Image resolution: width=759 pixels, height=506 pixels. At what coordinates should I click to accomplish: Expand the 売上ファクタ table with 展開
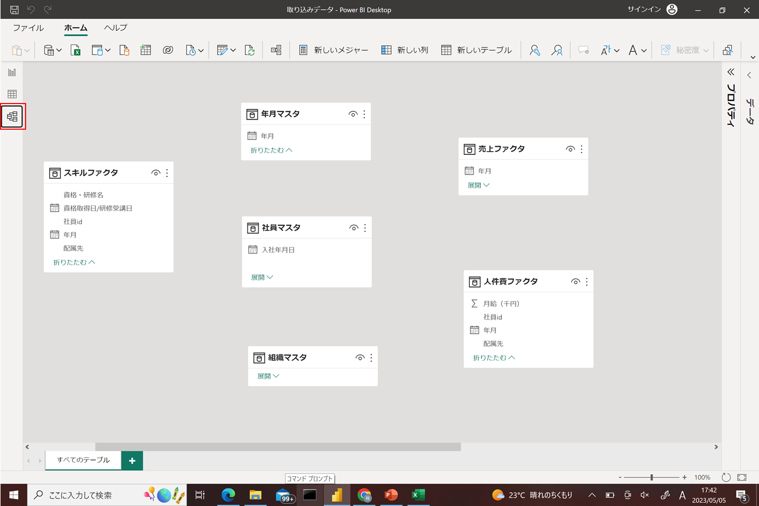click(x=478, y=185)
